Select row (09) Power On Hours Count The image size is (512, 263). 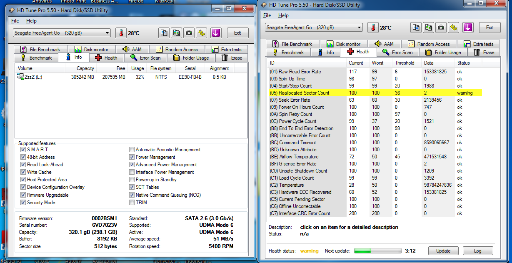[375, 107]
